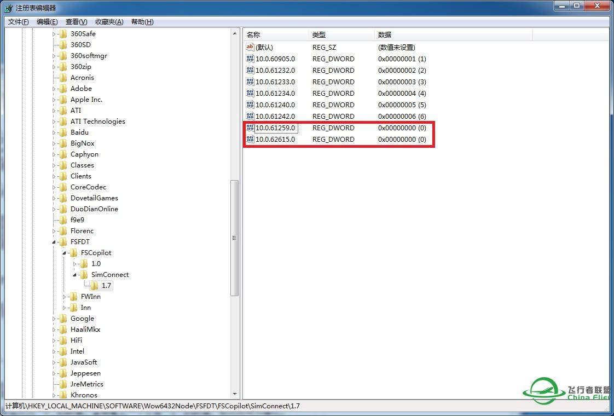
Task: Sort values by the 数据 column header
Action: click(454, 35)
